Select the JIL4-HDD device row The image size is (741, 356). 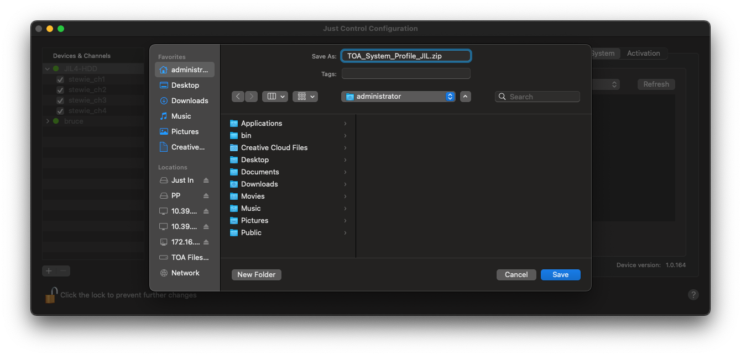coord(93,69)
